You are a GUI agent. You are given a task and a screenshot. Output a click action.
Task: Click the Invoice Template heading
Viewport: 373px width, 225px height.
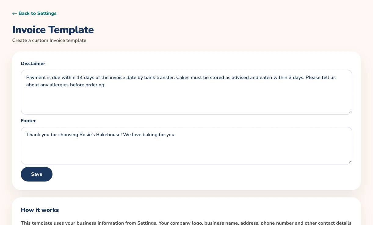(53, 30)
